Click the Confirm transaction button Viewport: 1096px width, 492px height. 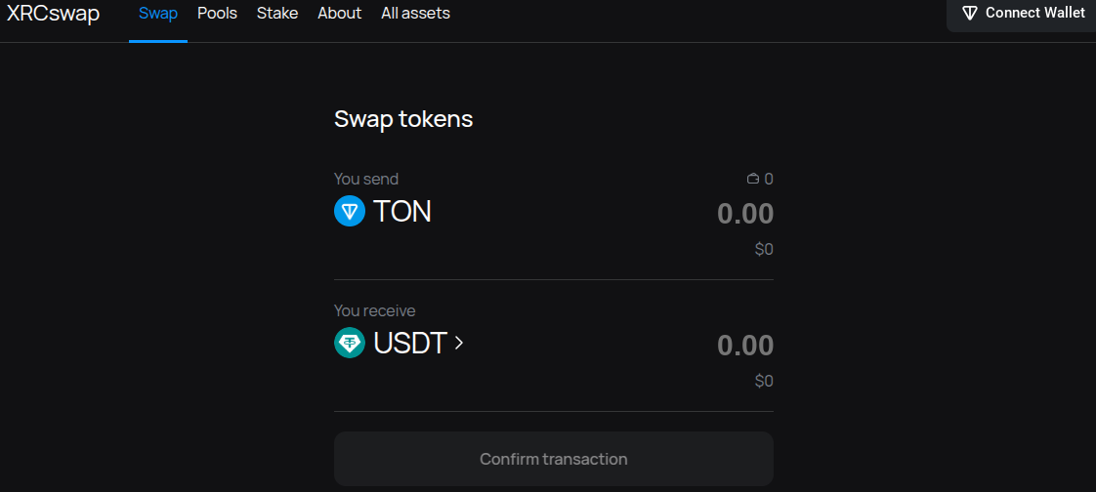coord(554,459)
